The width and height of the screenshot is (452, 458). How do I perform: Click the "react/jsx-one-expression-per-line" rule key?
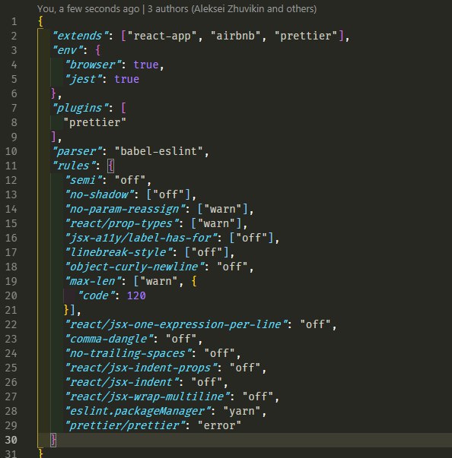point(177,324)
